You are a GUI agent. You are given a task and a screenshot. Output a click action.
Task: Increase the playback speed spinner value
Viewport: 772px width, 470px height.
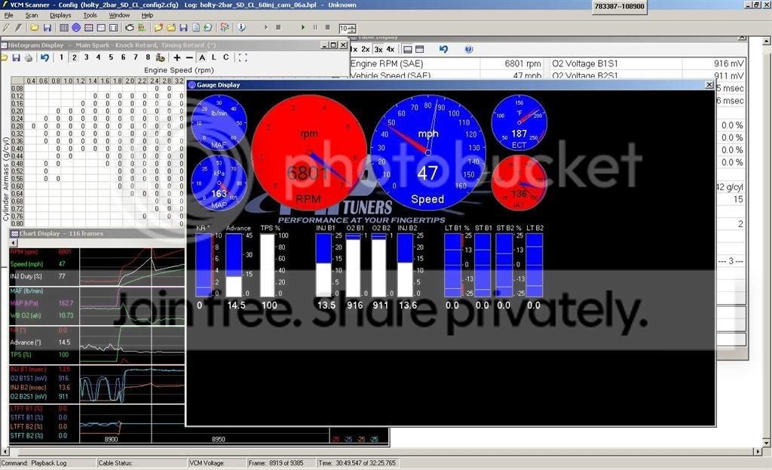click(x=354, y=26)
